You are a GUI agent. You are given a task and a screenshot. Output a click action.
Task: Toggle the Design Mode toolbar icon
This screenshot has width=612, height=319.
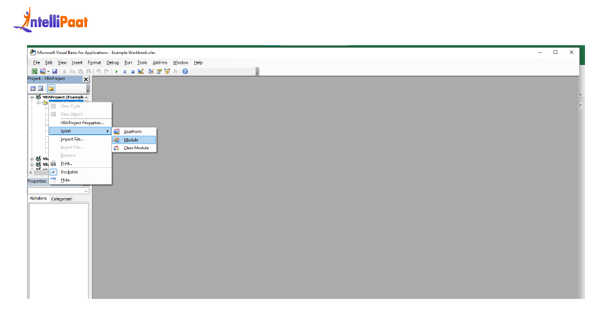tap(141, 71)
